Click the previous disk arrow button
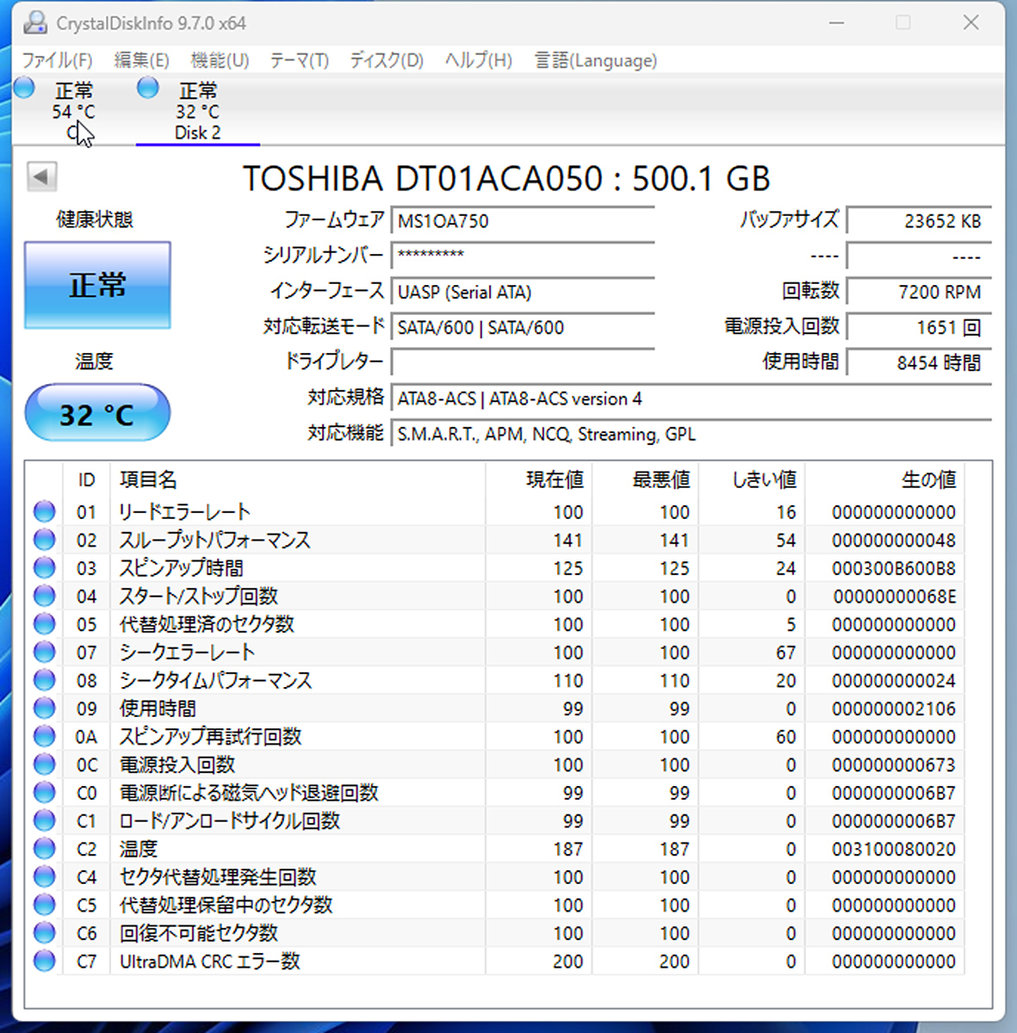 [x=41, y=177]
